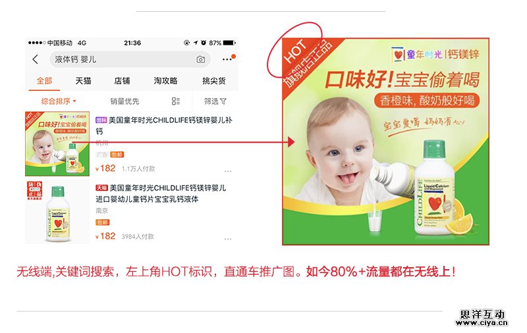Open the 店铺 tab
The width and height of the screenshot is (527, 333).
pyautogui.click(x=122, y=81)
